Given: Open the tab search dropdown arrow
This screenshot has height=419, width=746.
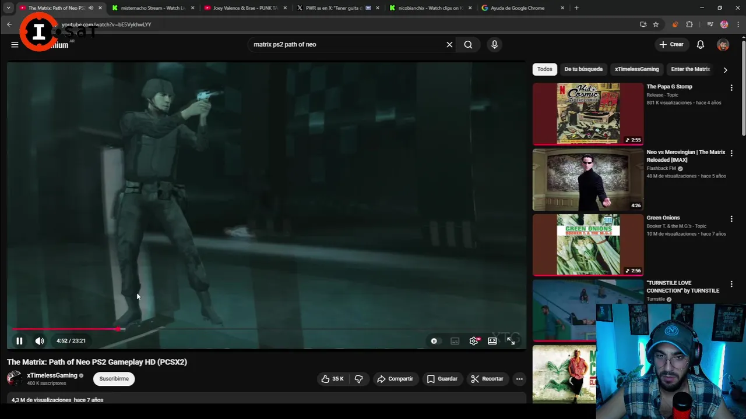Looking at the screenshot, I should coord(8,8).
